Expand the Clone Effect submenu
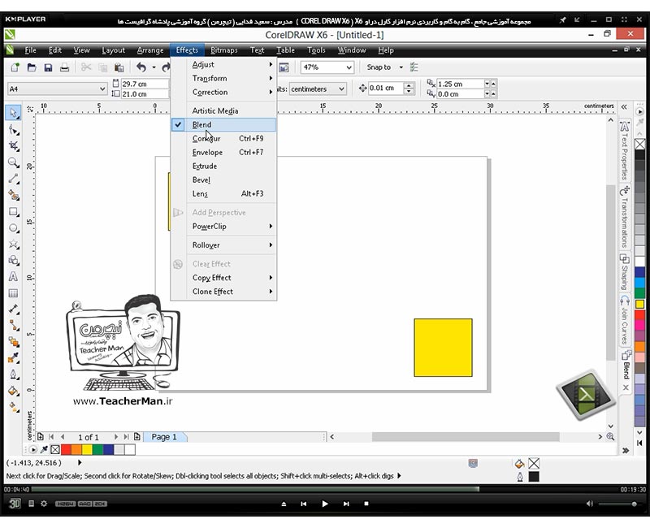 223,292
